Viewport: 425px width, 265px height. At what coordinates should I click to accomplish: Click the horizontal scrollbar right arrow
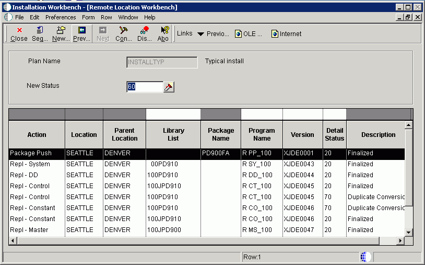click(x=401, y=241)
